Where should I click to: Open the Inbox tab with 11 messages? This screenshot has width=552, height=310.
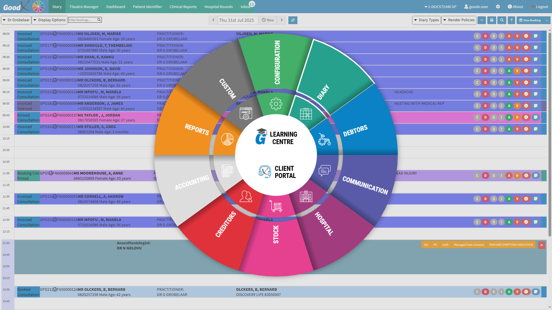[x=246, y=7]
